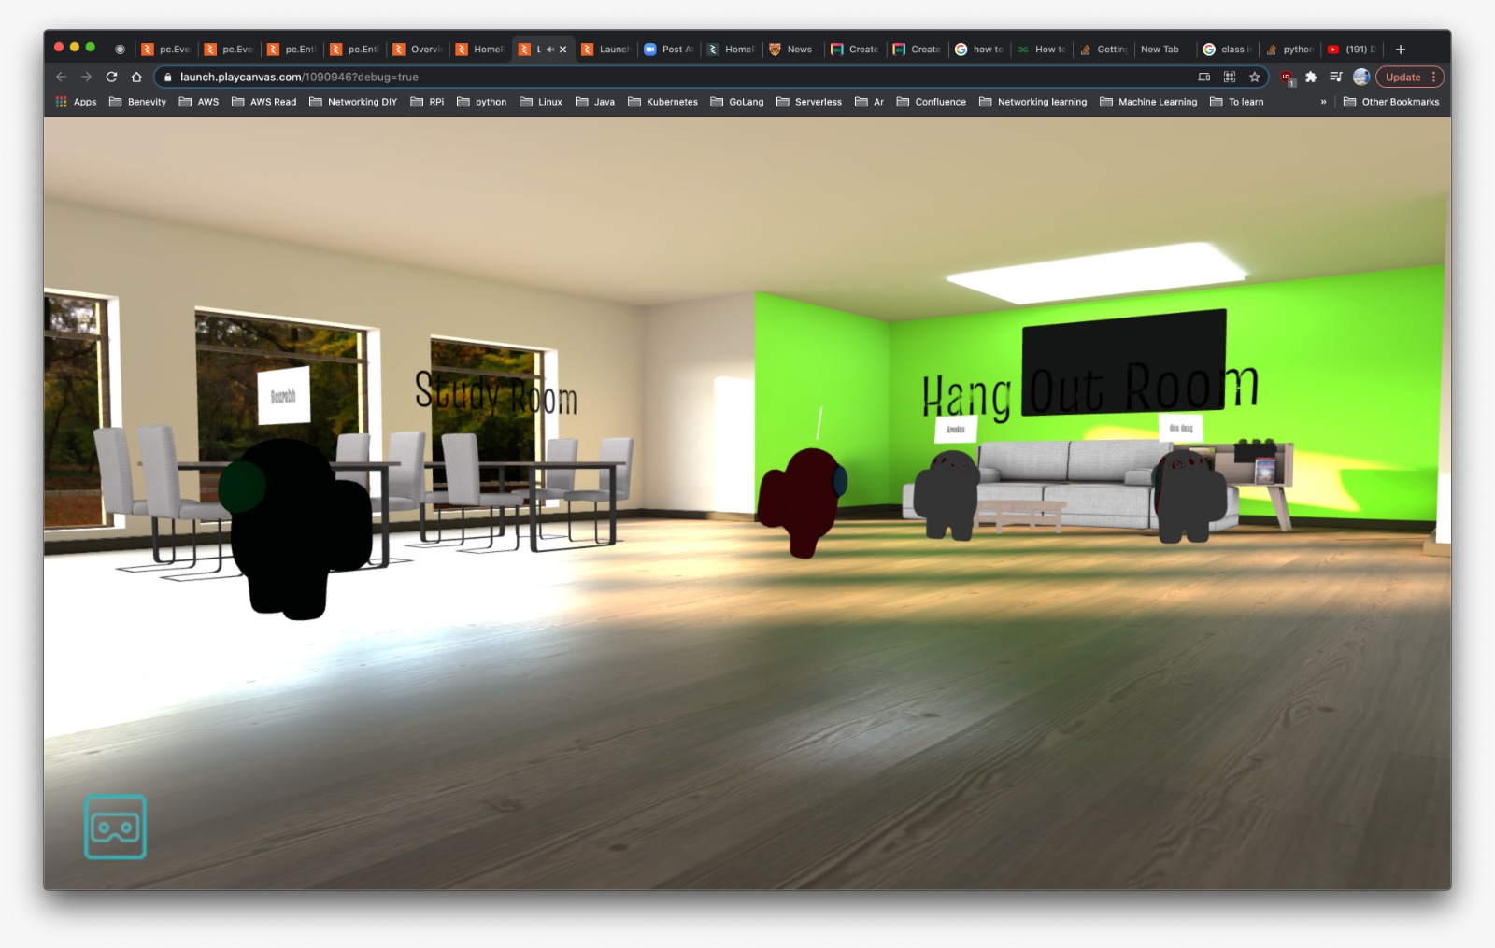Open the Networking DIY bookmarks folder
The width and height of the screenshot is (1495, 948).
click(x=352, y=102)
